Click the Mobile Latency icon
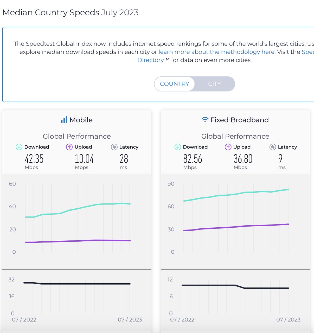The height and width of the screenshot is (333, 314). click(x=114, y=147)
